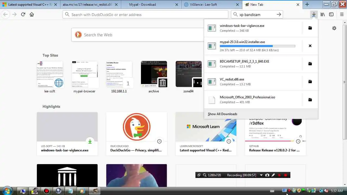This screenshot has width=347, height=195.
Task: Cancel the mypal-29.3.0 installer download
Action: tap(310, 46)
